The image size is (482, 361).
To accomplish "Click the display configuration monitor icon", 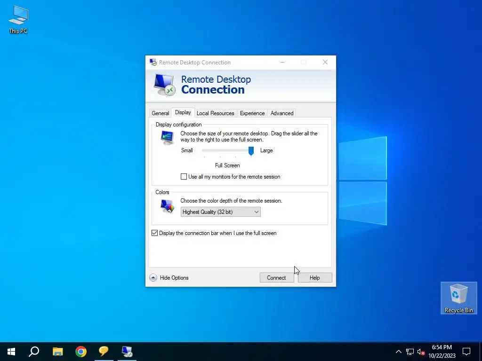I will 167,138.
